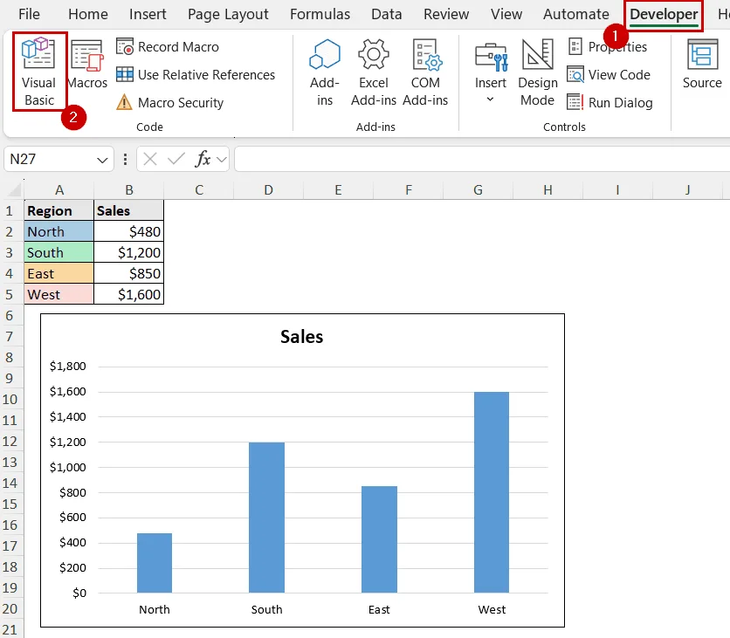This screenshot has height=638, width=730.
Task: Select column A header
Action: tap(59, 190)
